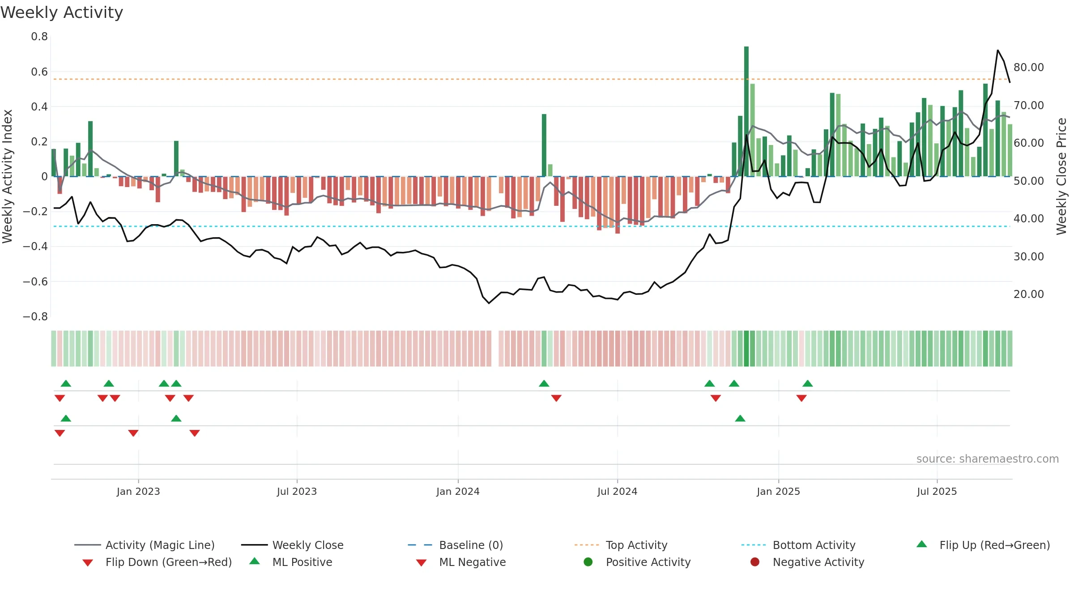1074x604 pixels.
Task: Click the source: sharemaestro.com text
Action: (988, 459)
